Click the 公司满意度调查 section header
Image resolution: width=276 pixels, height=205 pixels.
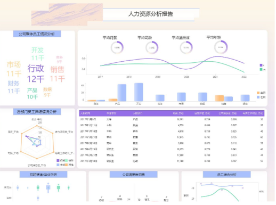pos(134,175)
